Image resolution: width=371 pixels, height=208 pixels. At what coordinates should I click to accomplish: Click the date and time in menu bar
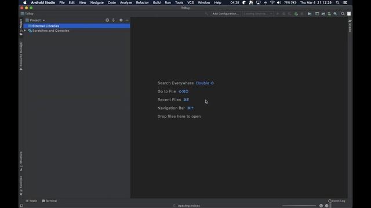point(316,2)
